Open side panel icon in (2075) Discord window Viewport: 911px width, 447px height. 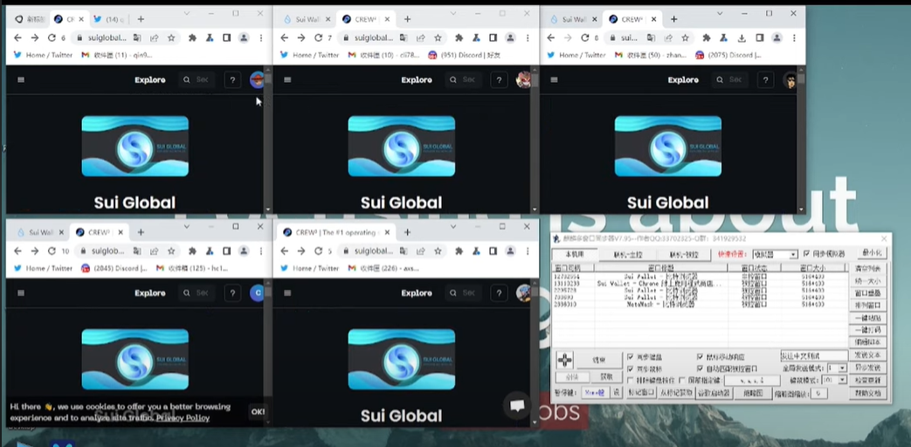pos(759,38)
